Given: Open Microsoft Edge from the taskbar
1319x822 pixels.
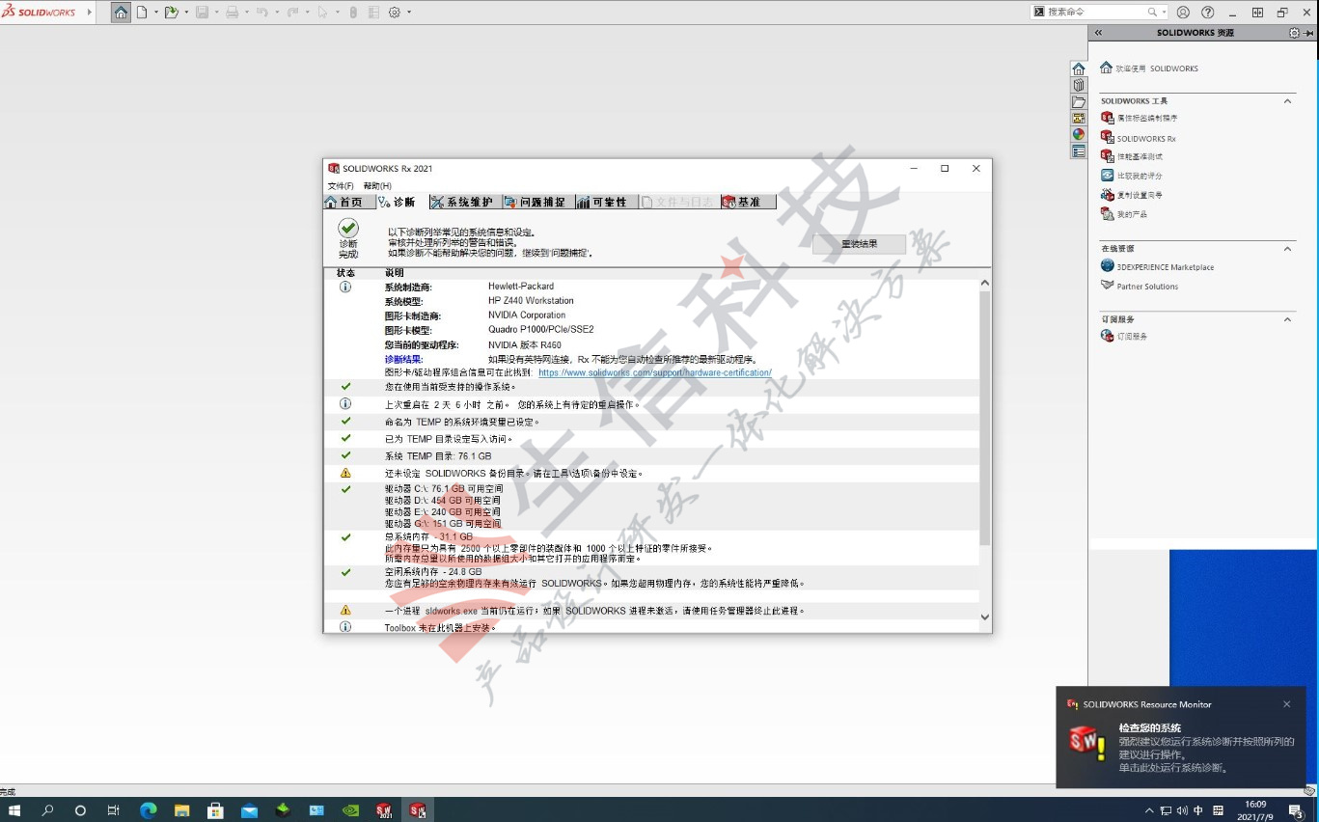Looking at the screenshot, I should [x=148, y=810].
